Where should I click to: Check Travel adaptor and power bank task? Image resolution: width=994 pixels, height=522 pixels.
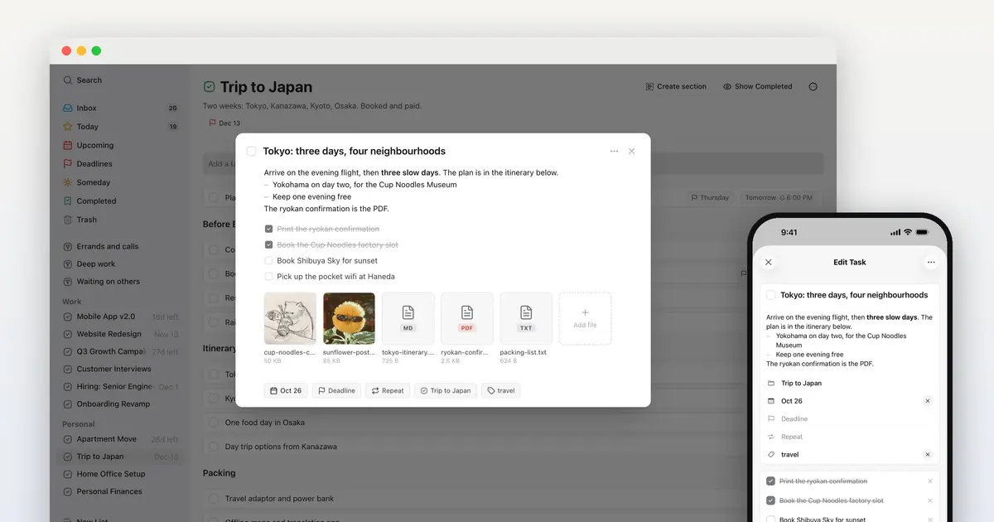pyautogui.click(x=214, y=499)
